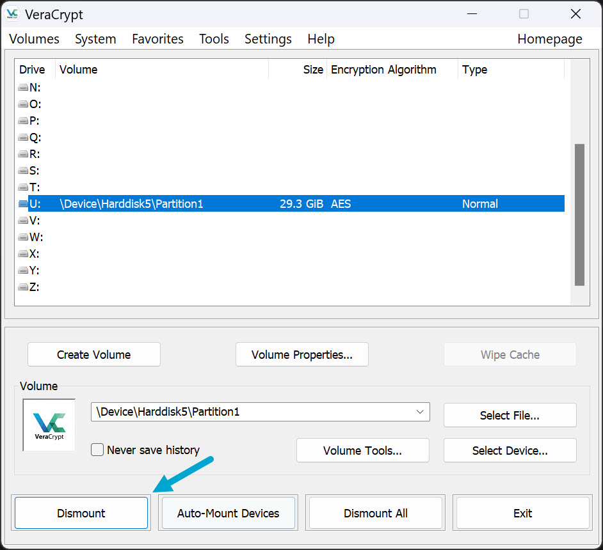Click the drive list vertical scrollbar thumb

(x=579, y=214)
